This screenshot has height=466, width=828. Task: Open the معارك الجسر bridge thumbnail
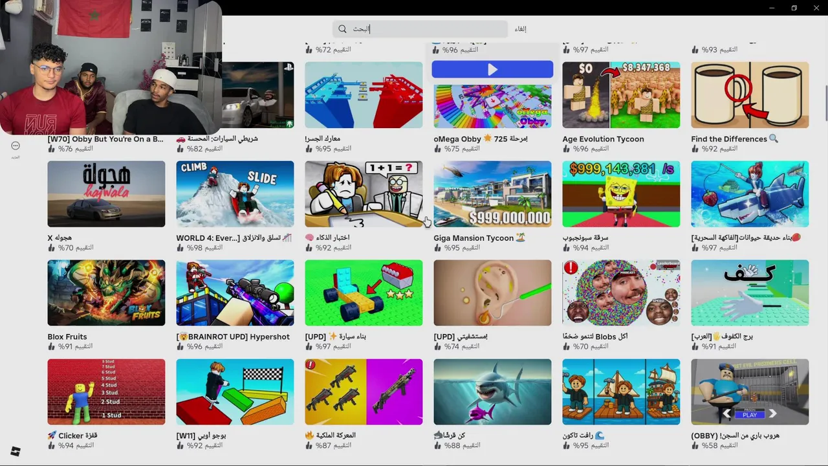pos(364,95)
